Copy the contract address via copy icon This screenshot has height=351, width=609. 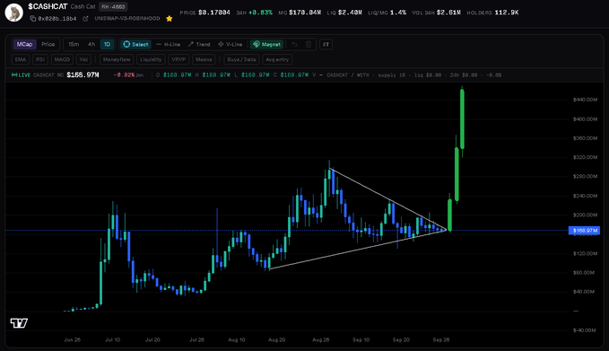point(33,19)
